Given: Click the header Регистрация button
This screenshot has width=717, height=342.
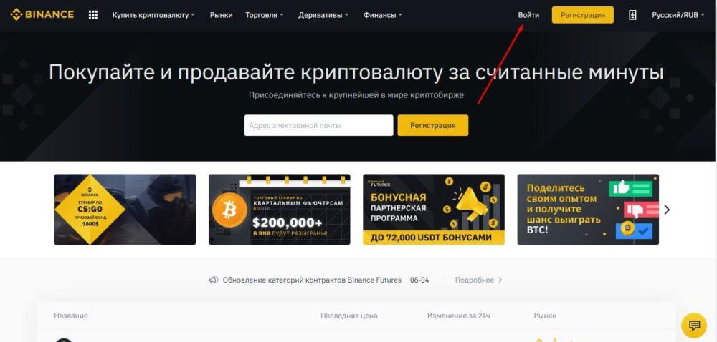Looking at the screenshot, I should (x=582, y=15).
